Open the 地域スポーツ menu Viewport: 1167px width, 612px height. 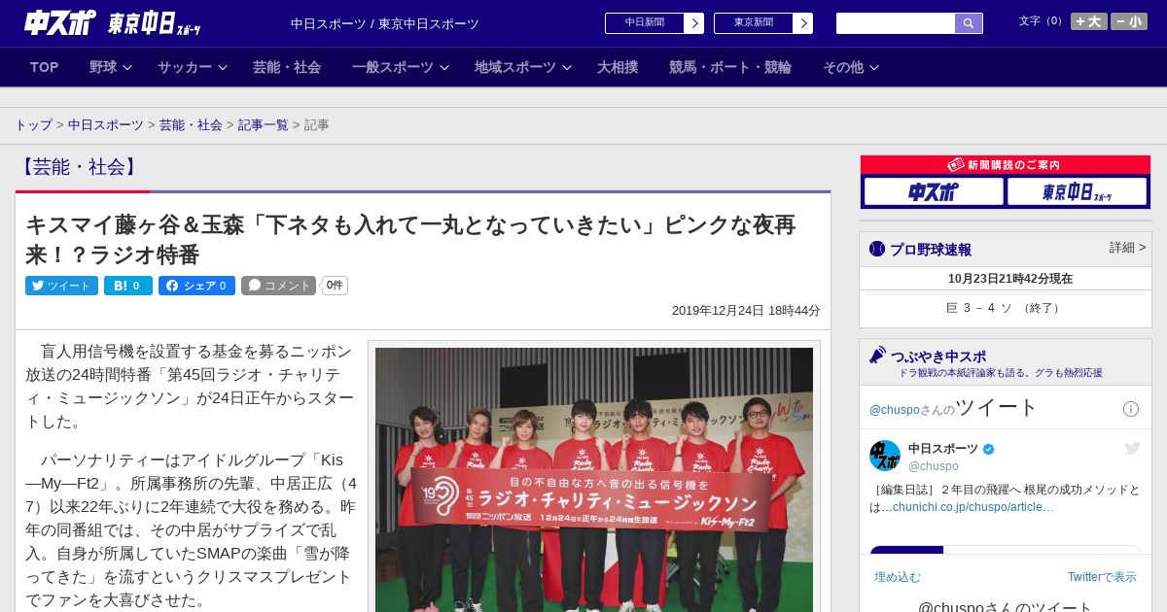point(515,67)
